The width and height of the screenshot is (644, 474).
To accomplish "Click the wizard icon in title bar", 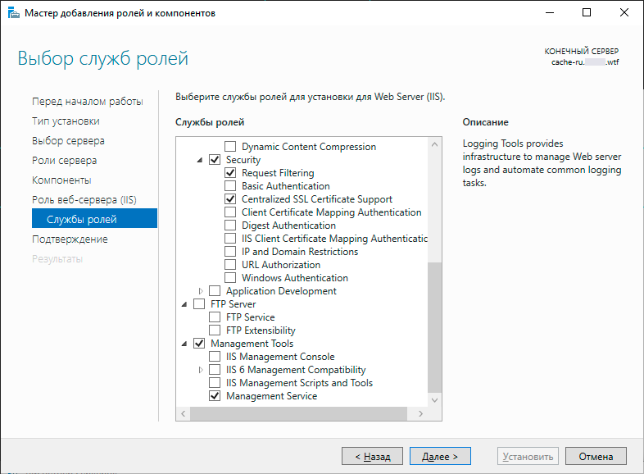I will point(12,12).
